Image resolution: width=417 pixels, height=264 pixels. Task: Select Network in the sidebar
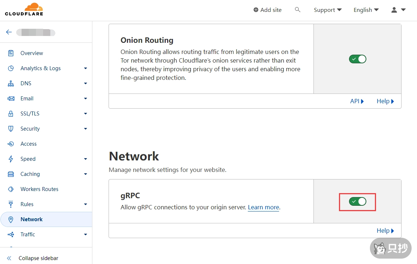pyautogui.click(x=31, y=219)
